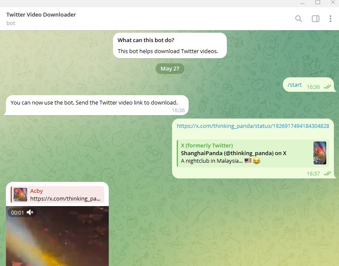This screenshot has width=339, height=266.
Task: Click 'ShanghaiPanda (@thinking_panda) on X' text
Action: click(234, 153)
